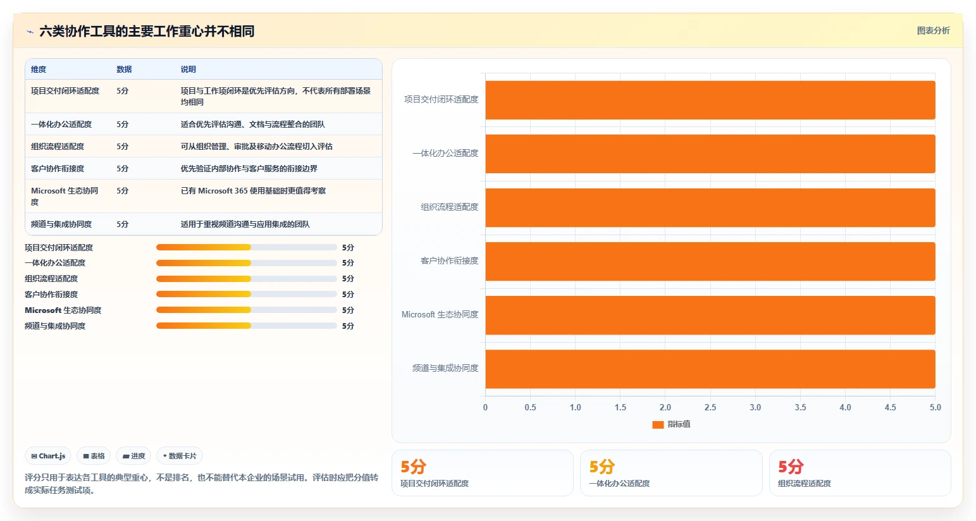Toggle the 指标值 legend swatch
The image size is (976, 521).
pos(658,424)
